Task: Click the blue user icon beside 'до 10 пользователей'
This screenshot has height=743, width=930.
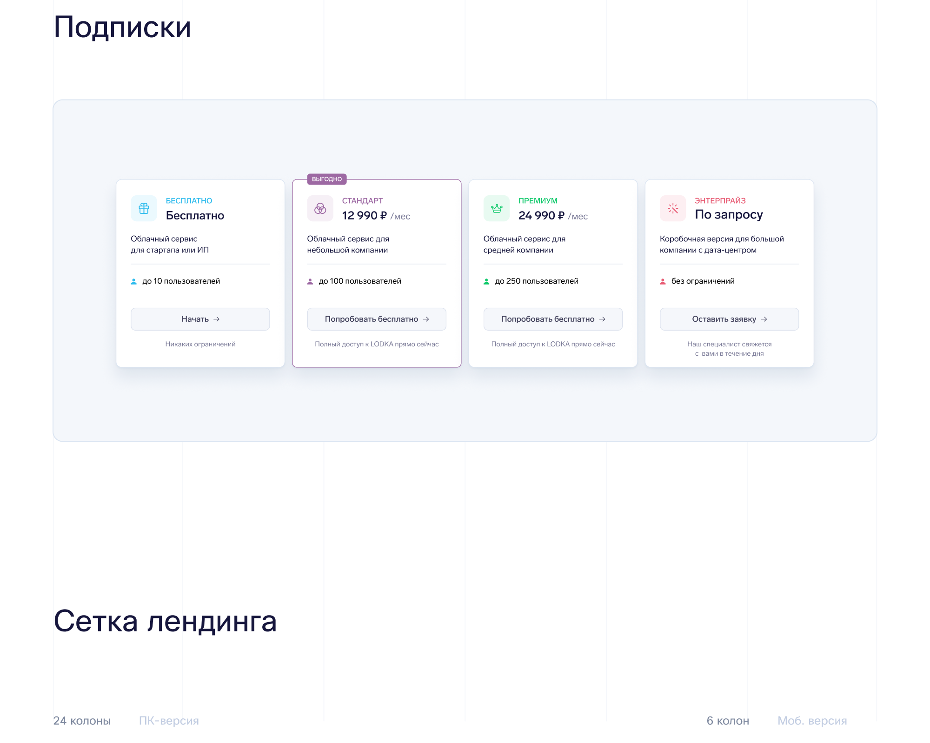Action: (134, 281)
